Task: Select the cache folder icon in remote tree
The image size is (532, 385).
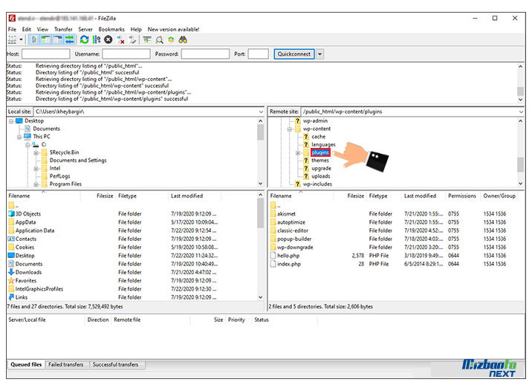Action: point(306,137)
